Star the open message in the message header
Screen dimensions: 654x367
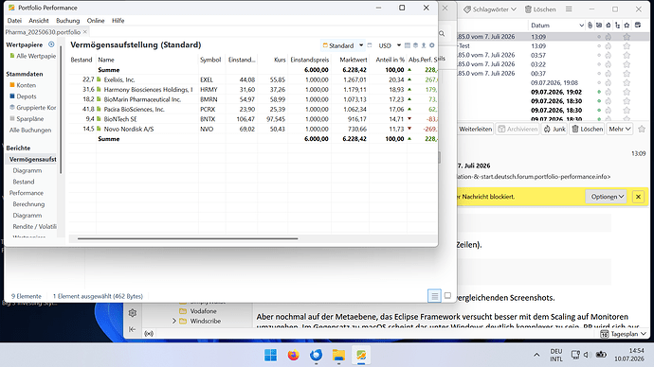642,129
